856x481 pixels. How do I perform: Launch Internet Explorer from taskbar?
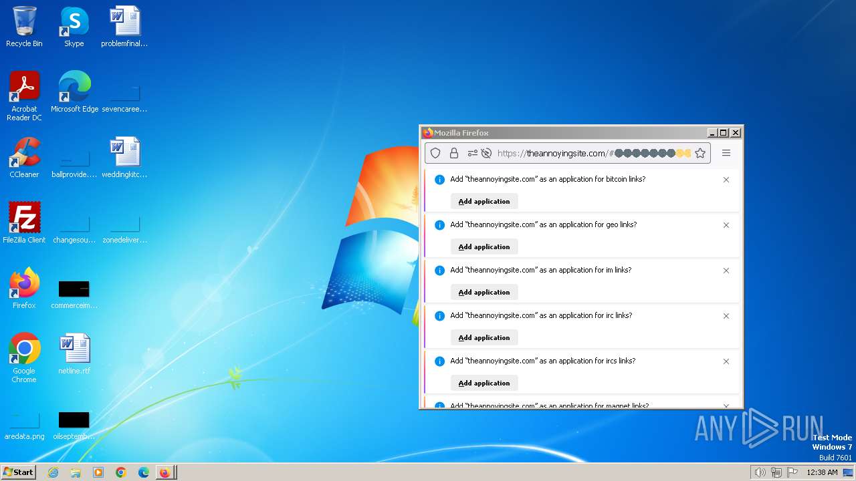[x=53, y=472]
